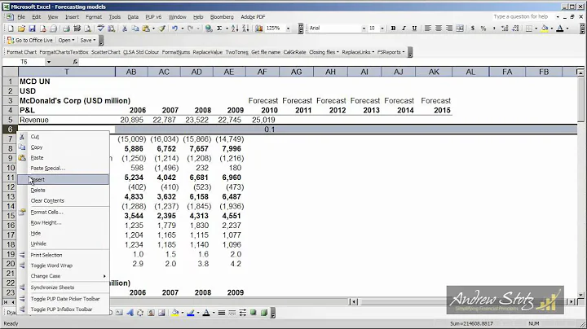587x329 pixels.
Task: Open the Bloomberg menu
Action: pyautogui.click(x=222, y=17)
